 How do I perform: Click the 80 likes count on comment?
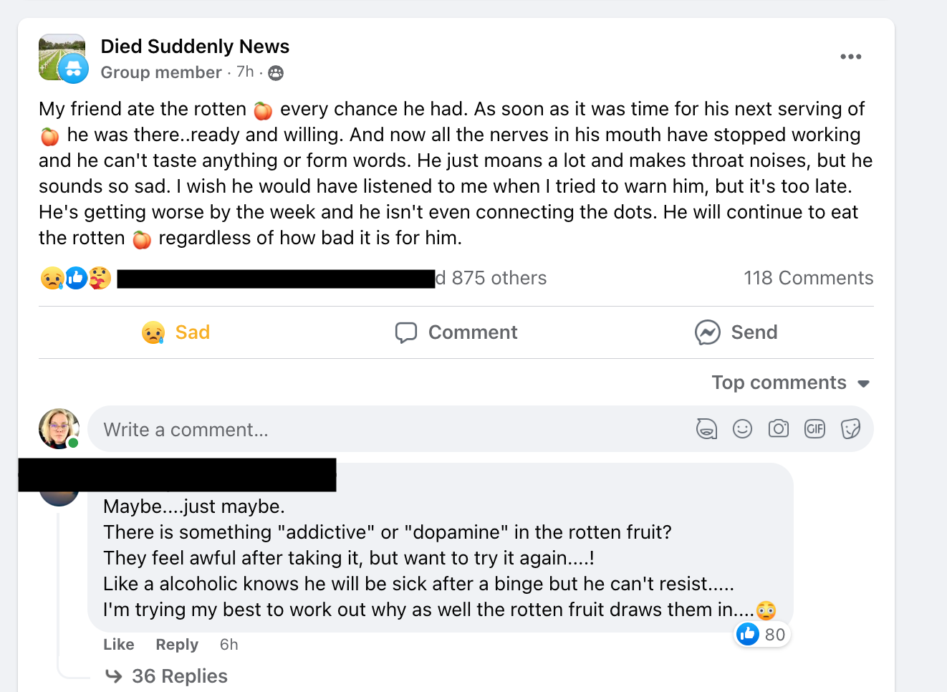point(774,634)
